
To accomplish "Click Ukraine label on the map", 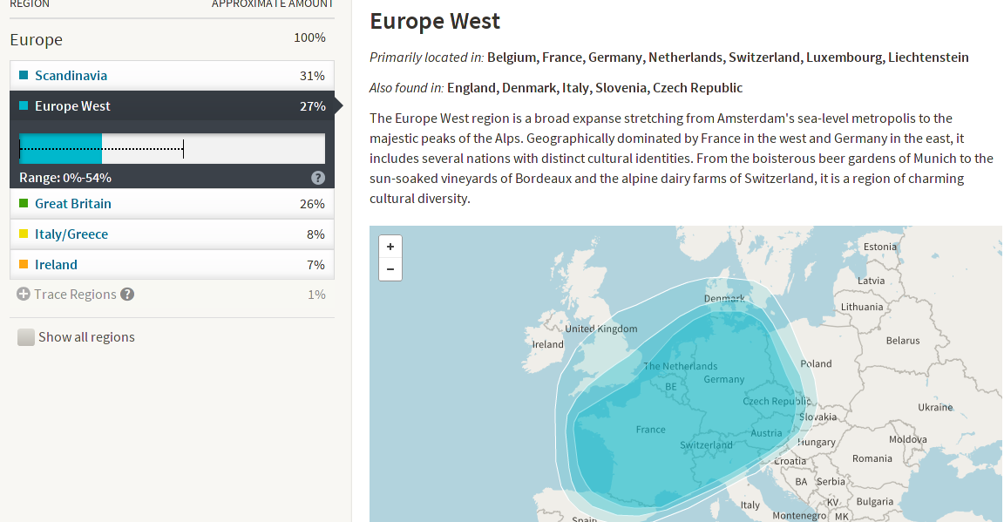I will [x=935, y=407].
